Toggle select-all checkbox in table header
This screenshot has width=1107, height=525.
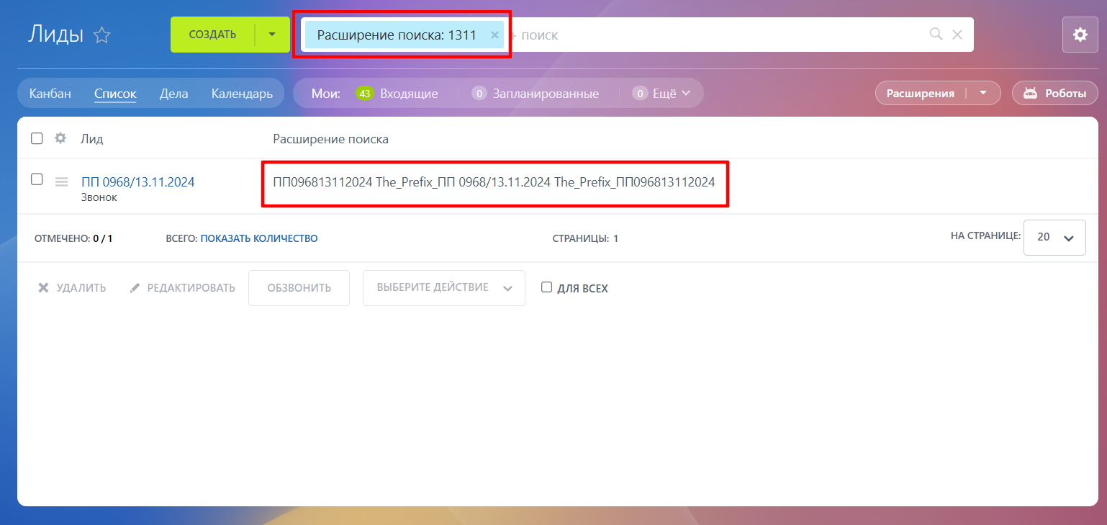pos(37,138)
